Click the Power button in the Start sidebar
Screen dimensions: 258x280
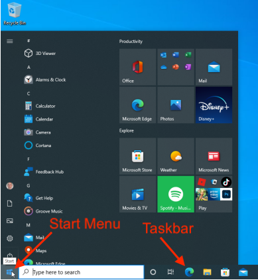[10, 256]
